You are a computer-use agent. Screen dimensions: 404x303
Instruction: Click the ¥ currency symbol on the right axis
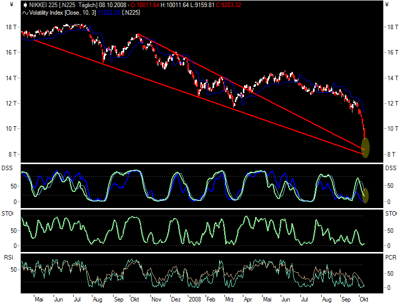pos(387,5)
